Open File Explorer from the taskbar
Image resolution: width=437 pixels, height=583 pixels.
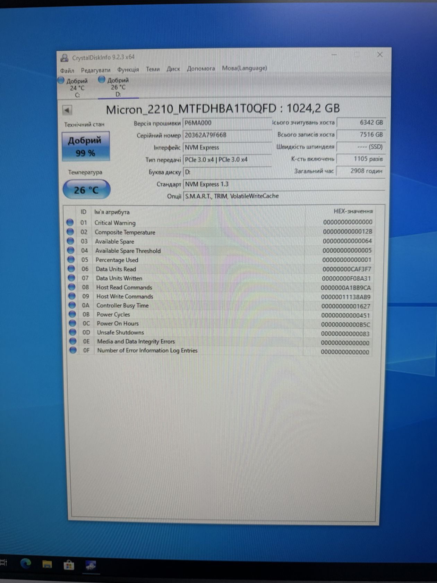click(47, 565)
